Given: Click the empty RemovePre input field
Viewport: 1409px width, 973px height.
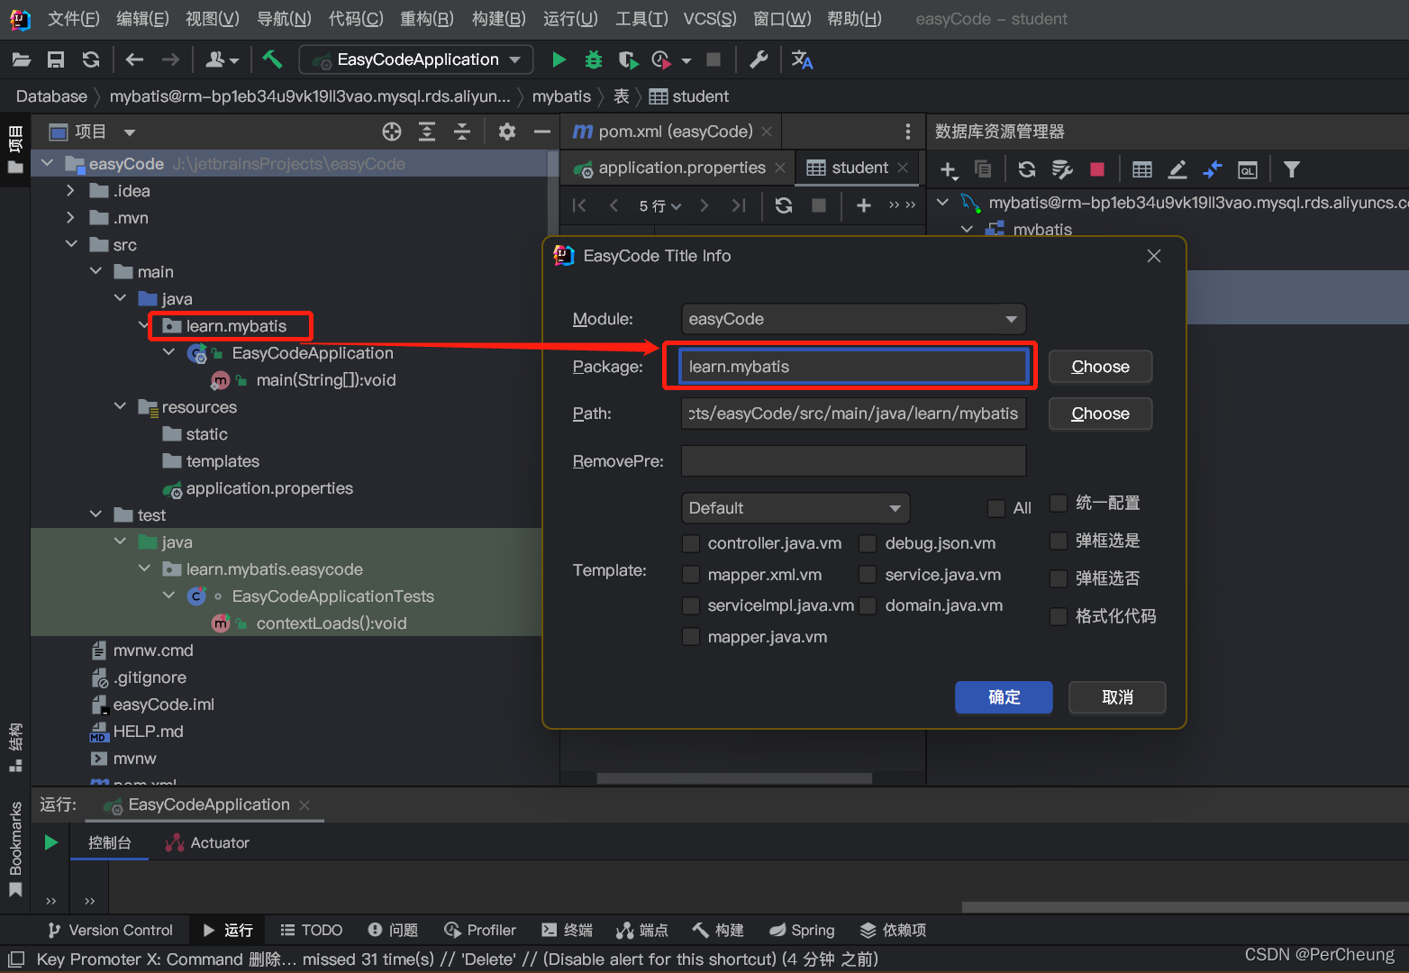Looking at the screenshot, I should click(853, 460).
